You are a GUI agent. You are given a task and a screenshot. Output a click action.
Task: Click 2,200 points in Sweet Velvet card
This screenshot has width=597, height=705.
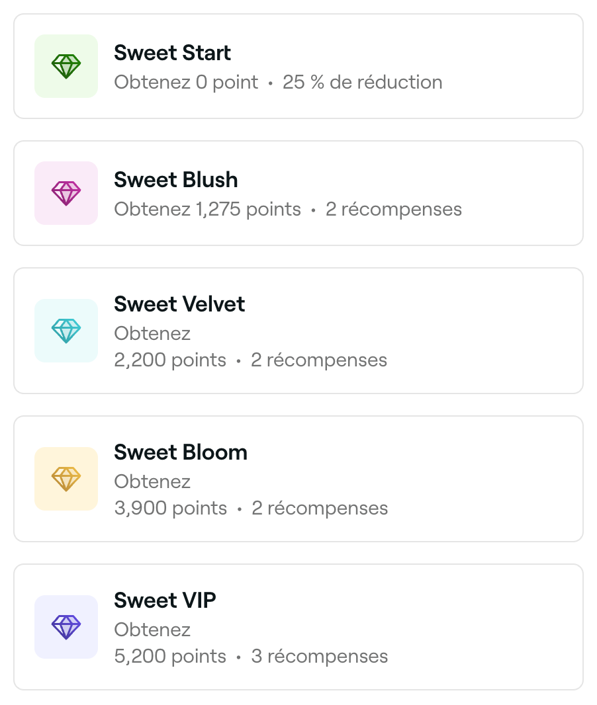click(170, 360)
